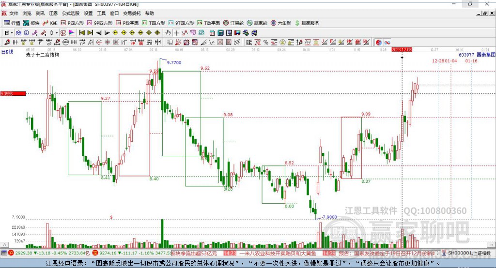Click the 深 index status icon
Viewport: 496px width, 268px height.
[x=95, y=253]
